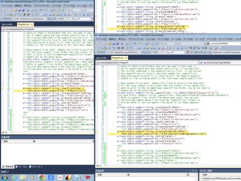Screen dimensions: 241x181
Task: Open ビルド menu in front Visual Studio window
Action: [150, 39]
